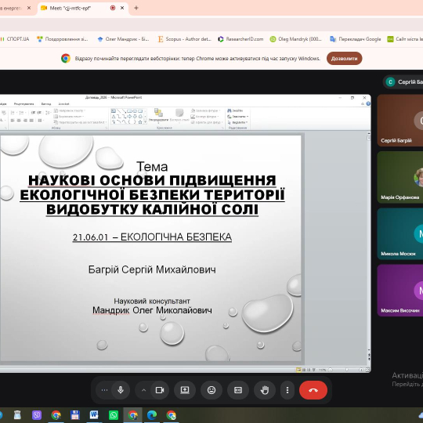
Task: Open the Напрямок тексту dropdown
Action: point(70,110)
